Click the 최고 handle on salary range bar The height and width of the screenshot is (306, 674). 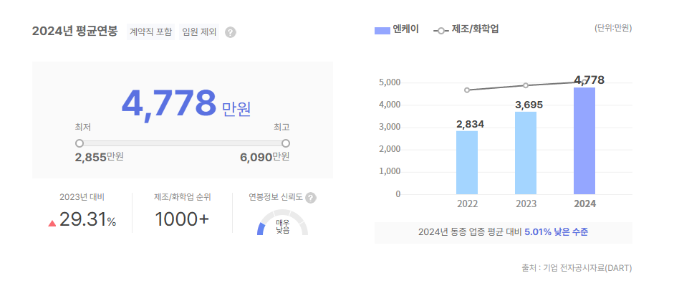[286, 143]
